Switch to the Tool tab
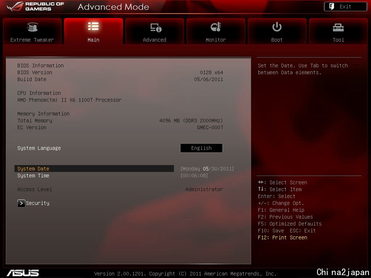371x278 pixels. [x=338, y=31]
